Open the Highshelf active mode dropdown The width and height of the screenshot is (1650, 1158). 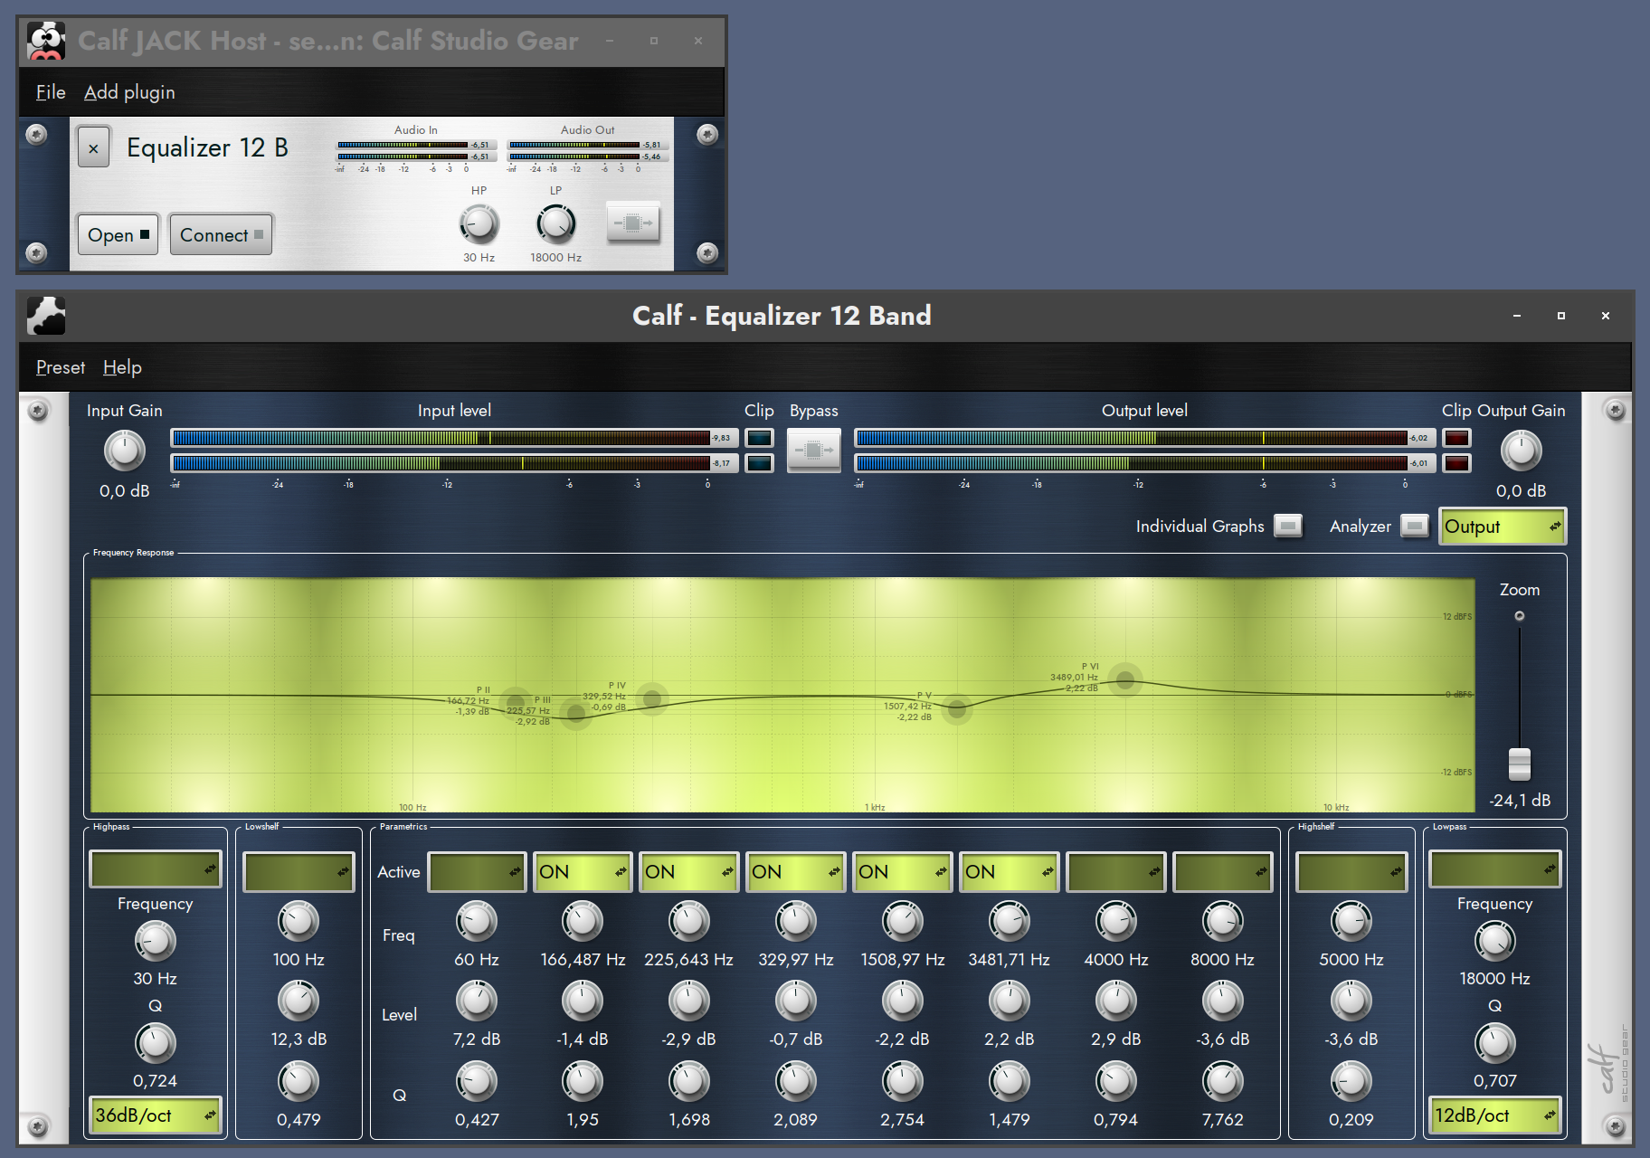click(x=1351, y=872)
